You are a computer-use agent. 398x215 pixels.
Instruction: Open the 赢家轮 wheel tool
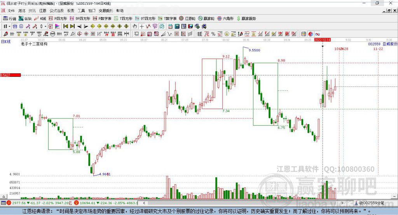coord(206,19)
